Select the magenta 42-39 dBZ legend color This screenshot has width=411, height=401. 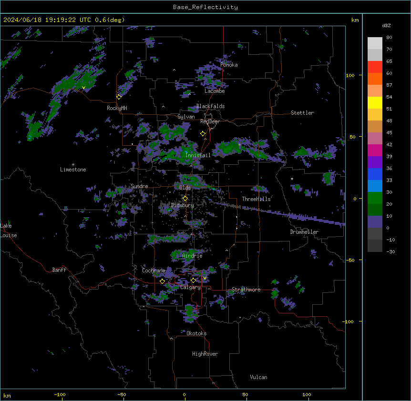[375, 150]
